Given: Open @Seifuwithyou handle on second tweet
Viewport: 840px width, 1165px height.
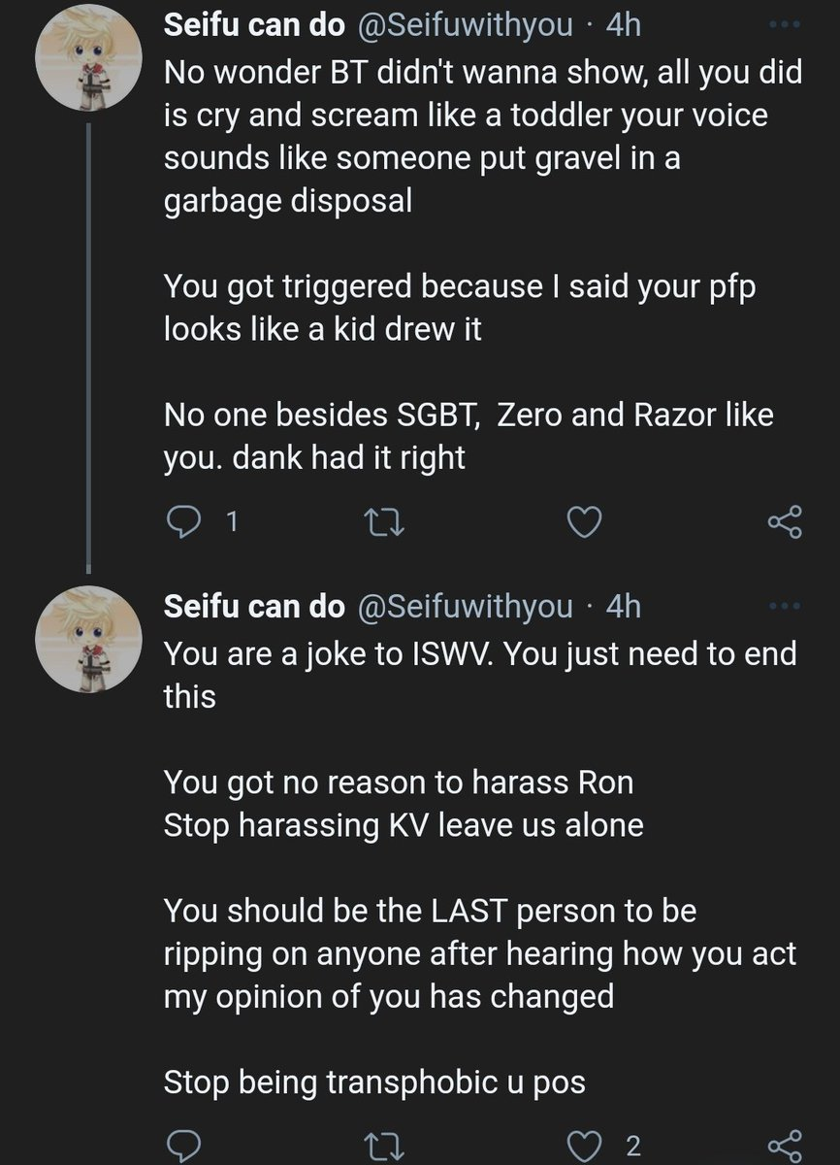Looking at the screenshot, I should [466, 608].
